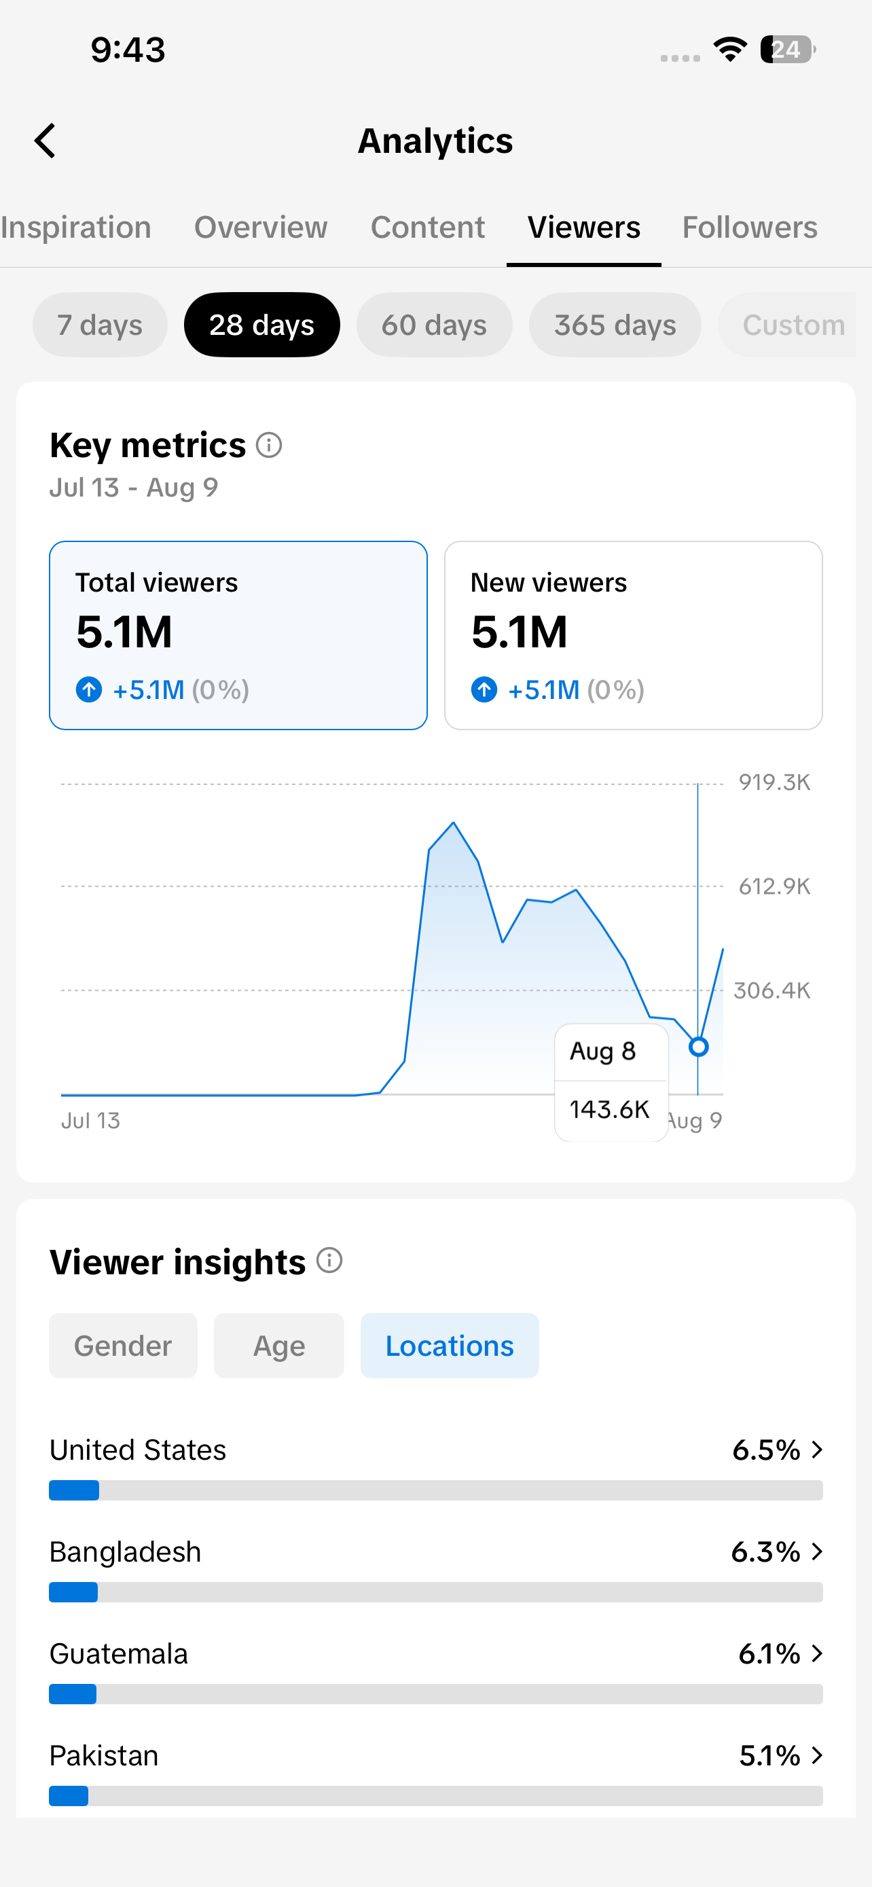Viewport: 872px width, 1887px height.
Task: Select the New viewers metric card
Action: tap(634, 635)
